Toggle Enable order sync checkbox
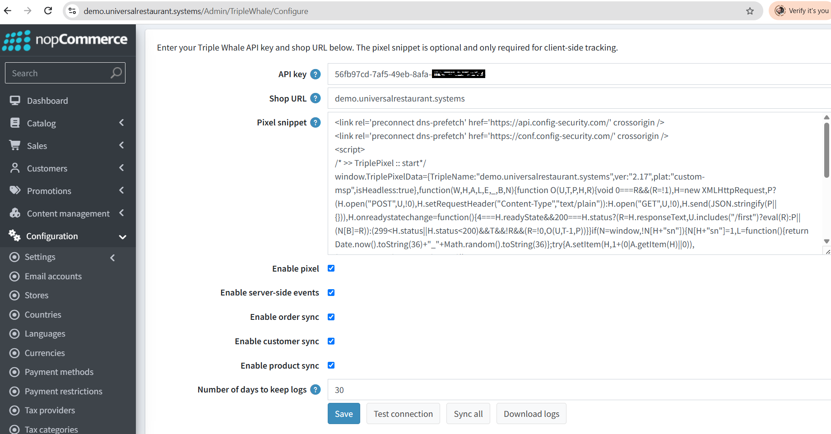The width and height of the screenshot is (831, 434). pos(331,317)
